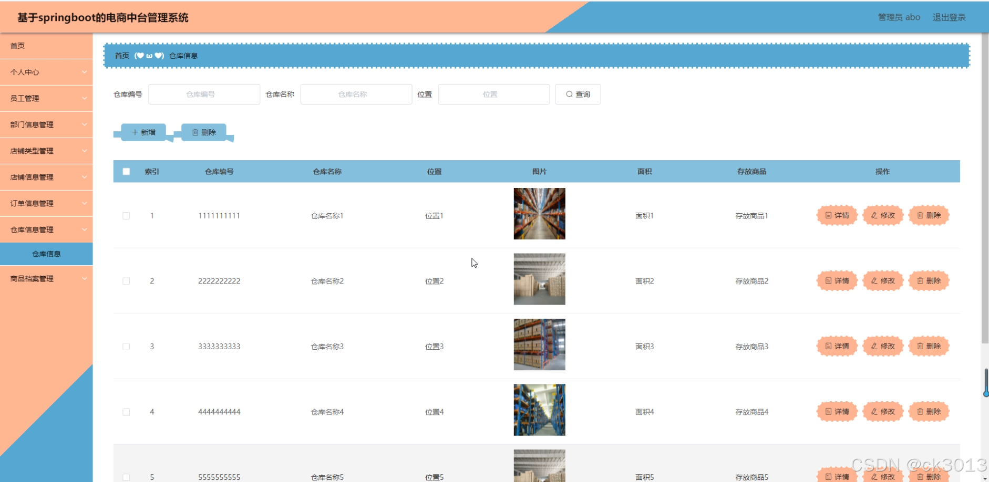
Task: Click the page vertical scrollbar thumb
Action: [985, 189]
